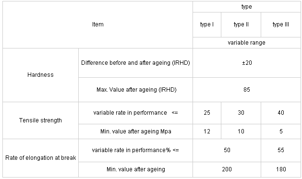Click the 200 min. value cell
This screenshot has width=302, height=179.
coord(227,169)
